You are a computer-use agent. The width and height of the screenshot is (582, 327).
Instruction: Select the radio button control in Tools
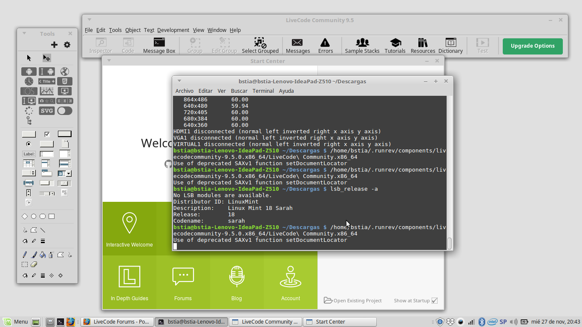(29, 144)
